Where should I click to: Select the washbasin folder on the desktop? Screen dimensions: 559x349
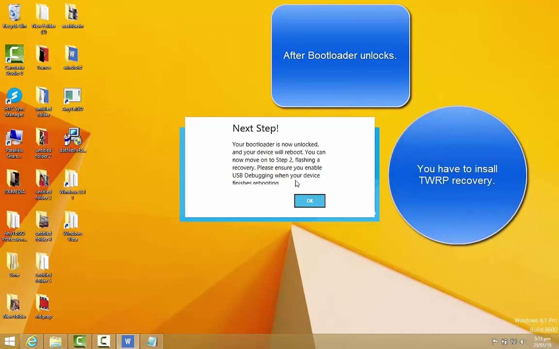72,16
